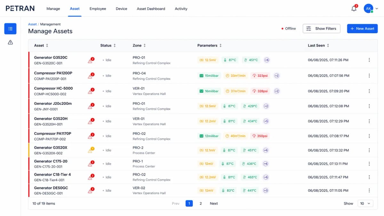Select the asset list icon in sidebar
This screenshot has height=216, width=384.
(x=10, y=28)
